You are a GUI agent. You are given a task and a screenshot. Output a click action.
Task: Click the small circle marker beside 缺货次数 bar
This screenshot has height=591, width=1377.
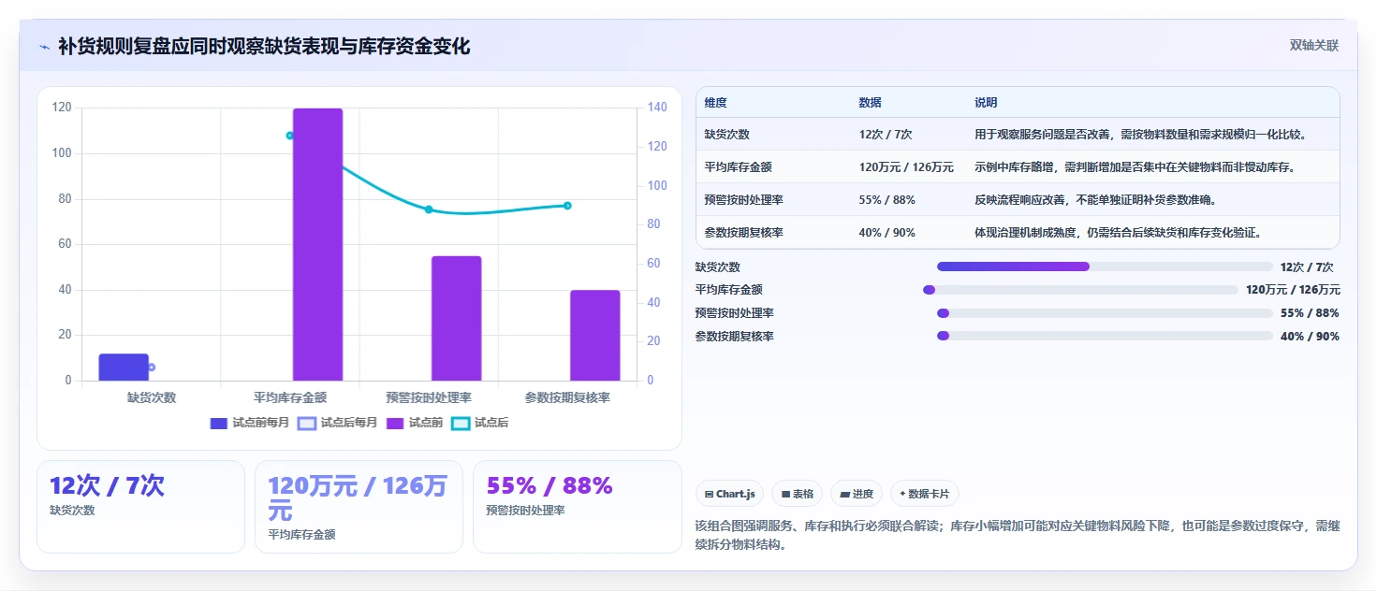click(152, 368)
